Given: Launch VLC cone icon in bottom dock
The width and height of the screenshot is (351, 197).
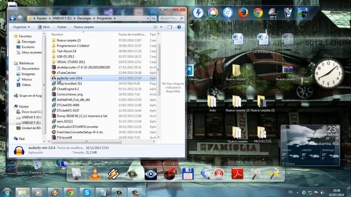Looking at the screenshot, I should [95, 174].
